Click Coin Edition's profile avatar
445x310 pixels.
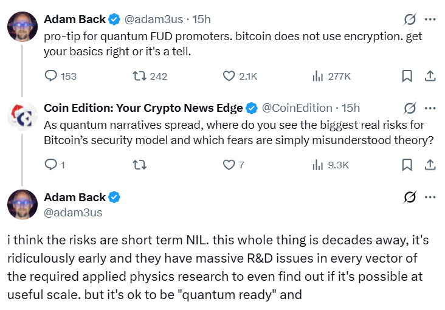pyautogui.click(x=22, y=115)
